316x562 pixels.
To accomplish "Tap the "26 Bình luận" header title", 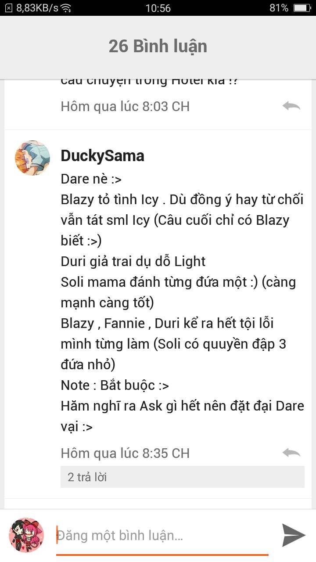I will point(158,46).
